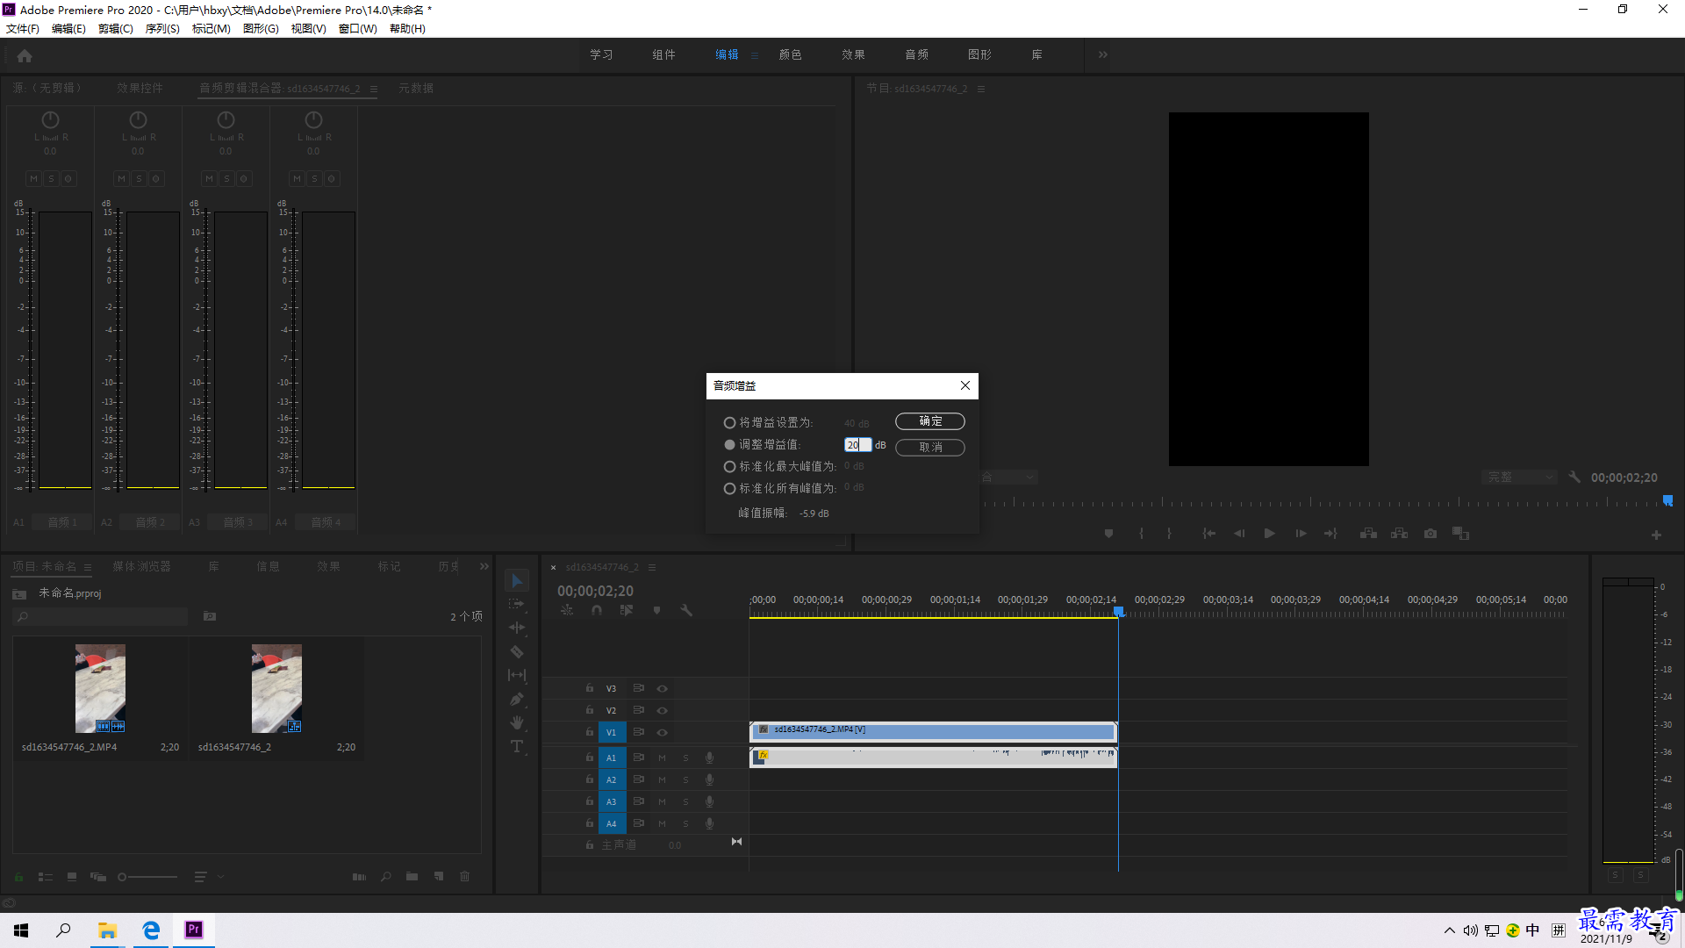Select the Ripple Edit tool
Viewport: 1685px width, 948px height.
coord(517,628)
